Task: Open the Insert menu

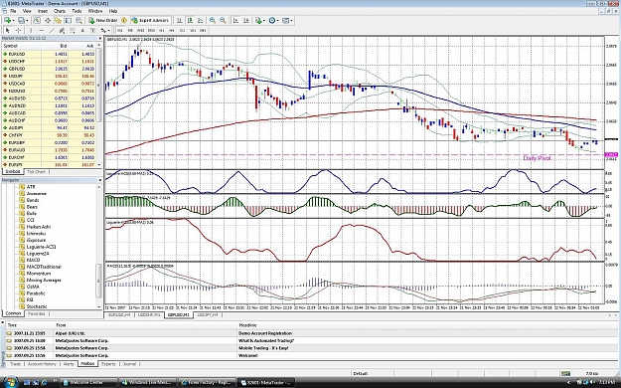Action: [43, 11]
